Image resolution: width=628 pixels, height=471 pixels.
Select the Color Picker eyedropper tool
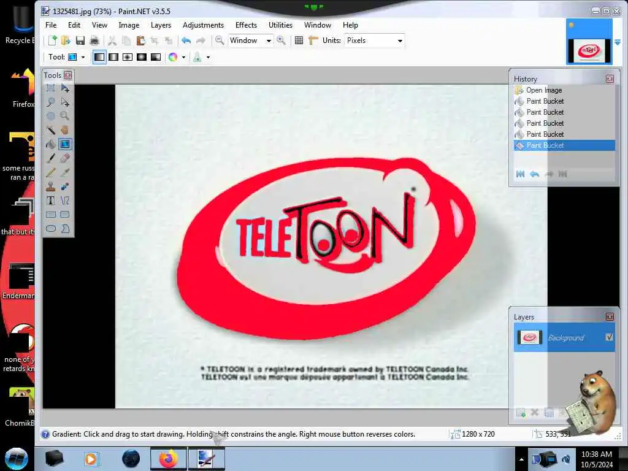(x=65, y=172)
